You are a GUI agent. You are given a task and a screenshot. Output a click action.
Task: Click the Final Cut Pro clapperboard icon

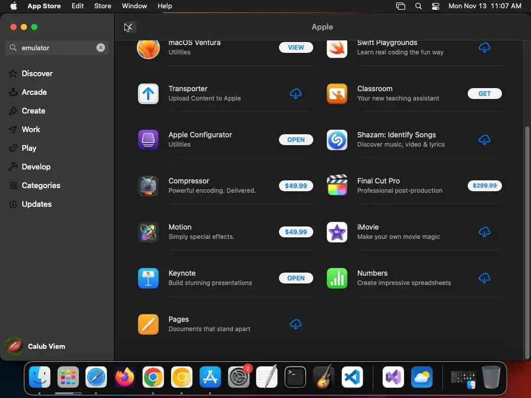337,185
